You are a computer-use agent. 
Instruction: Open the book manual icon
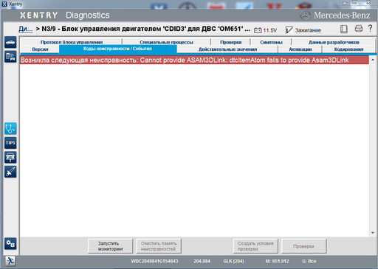344,29
